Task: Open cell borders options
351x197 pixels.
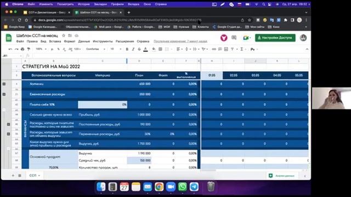Action: [160, 49]
